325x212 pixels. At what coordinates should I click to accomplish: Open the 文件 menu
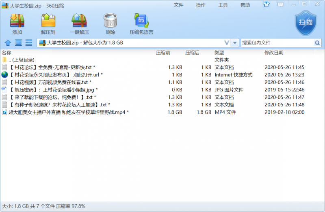point(179,5)
